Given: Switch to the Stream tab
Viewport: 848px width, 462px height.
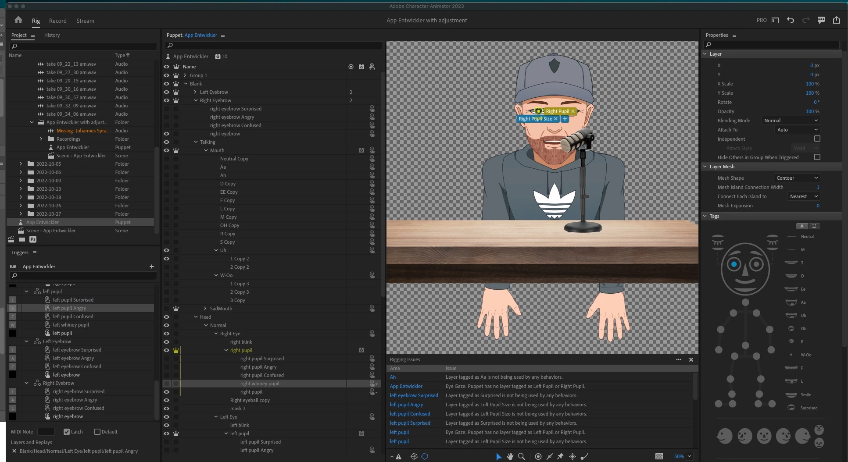Looking at the screenshot, I should pyautogui.click(x=85, y=21).
